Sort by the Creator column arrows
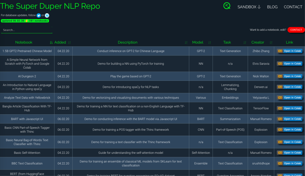The height and width of the screenshot is (176, 305). click(271, 43)
